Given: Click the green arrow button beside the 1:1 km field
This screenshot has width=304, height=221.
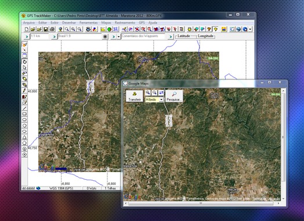Looking at the screenshot, I should pos(27,37).
